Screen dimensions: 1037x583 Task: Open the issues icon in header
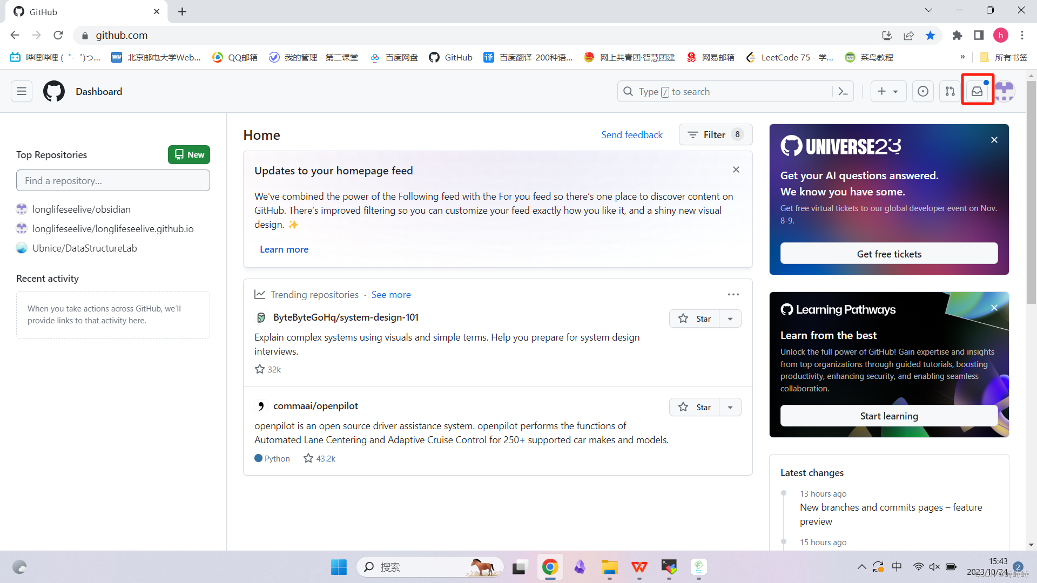tap(923, 91)
